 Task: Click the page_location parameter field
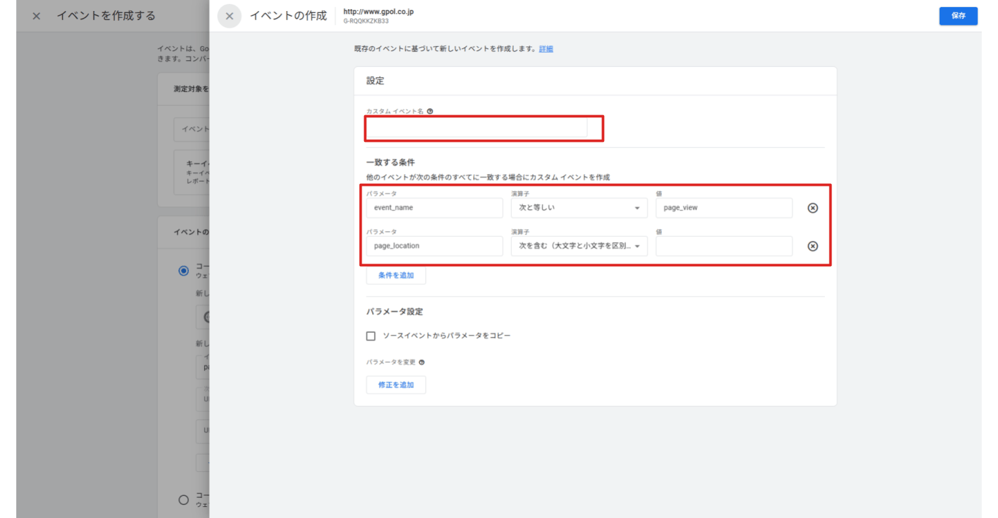coord(434,246)
